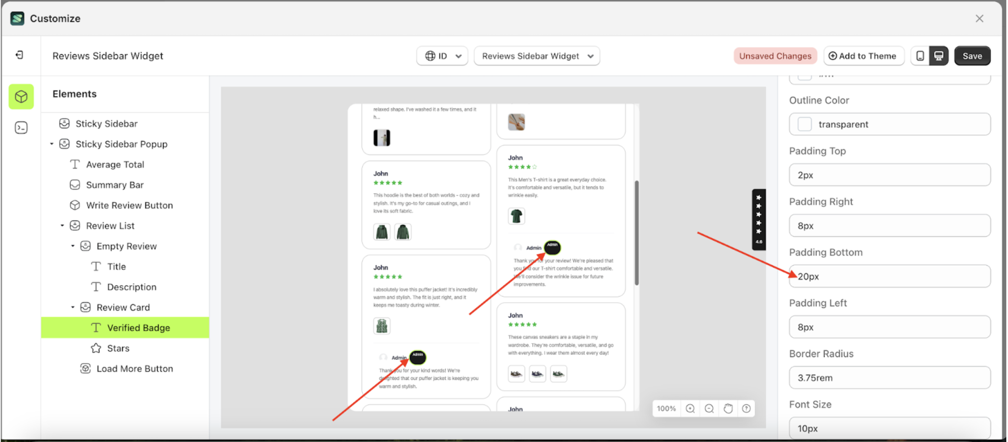The image size is (1008, 442).
Task: Collapse the Review List expander
Action: point(62,225)
